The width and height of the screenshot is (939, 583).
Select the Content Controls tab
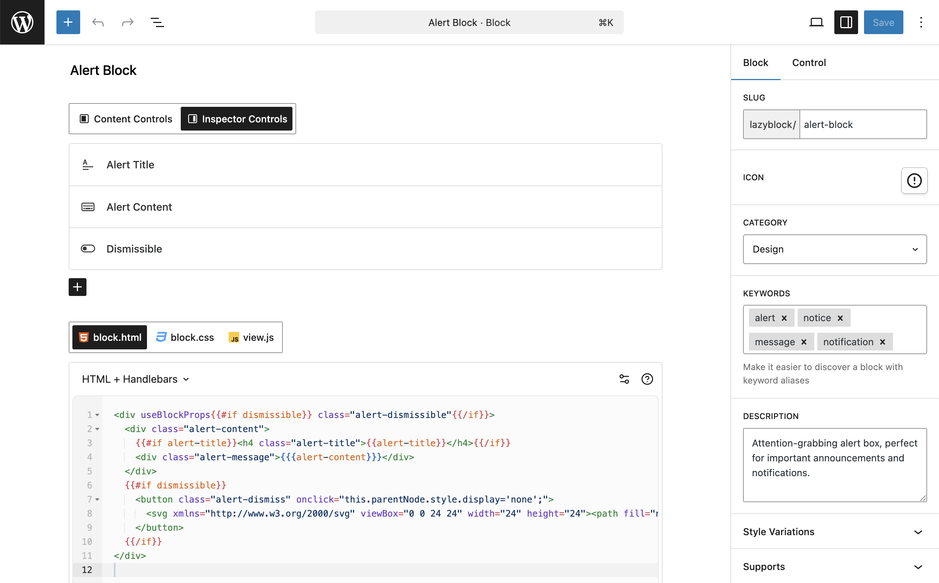[126, 119]
